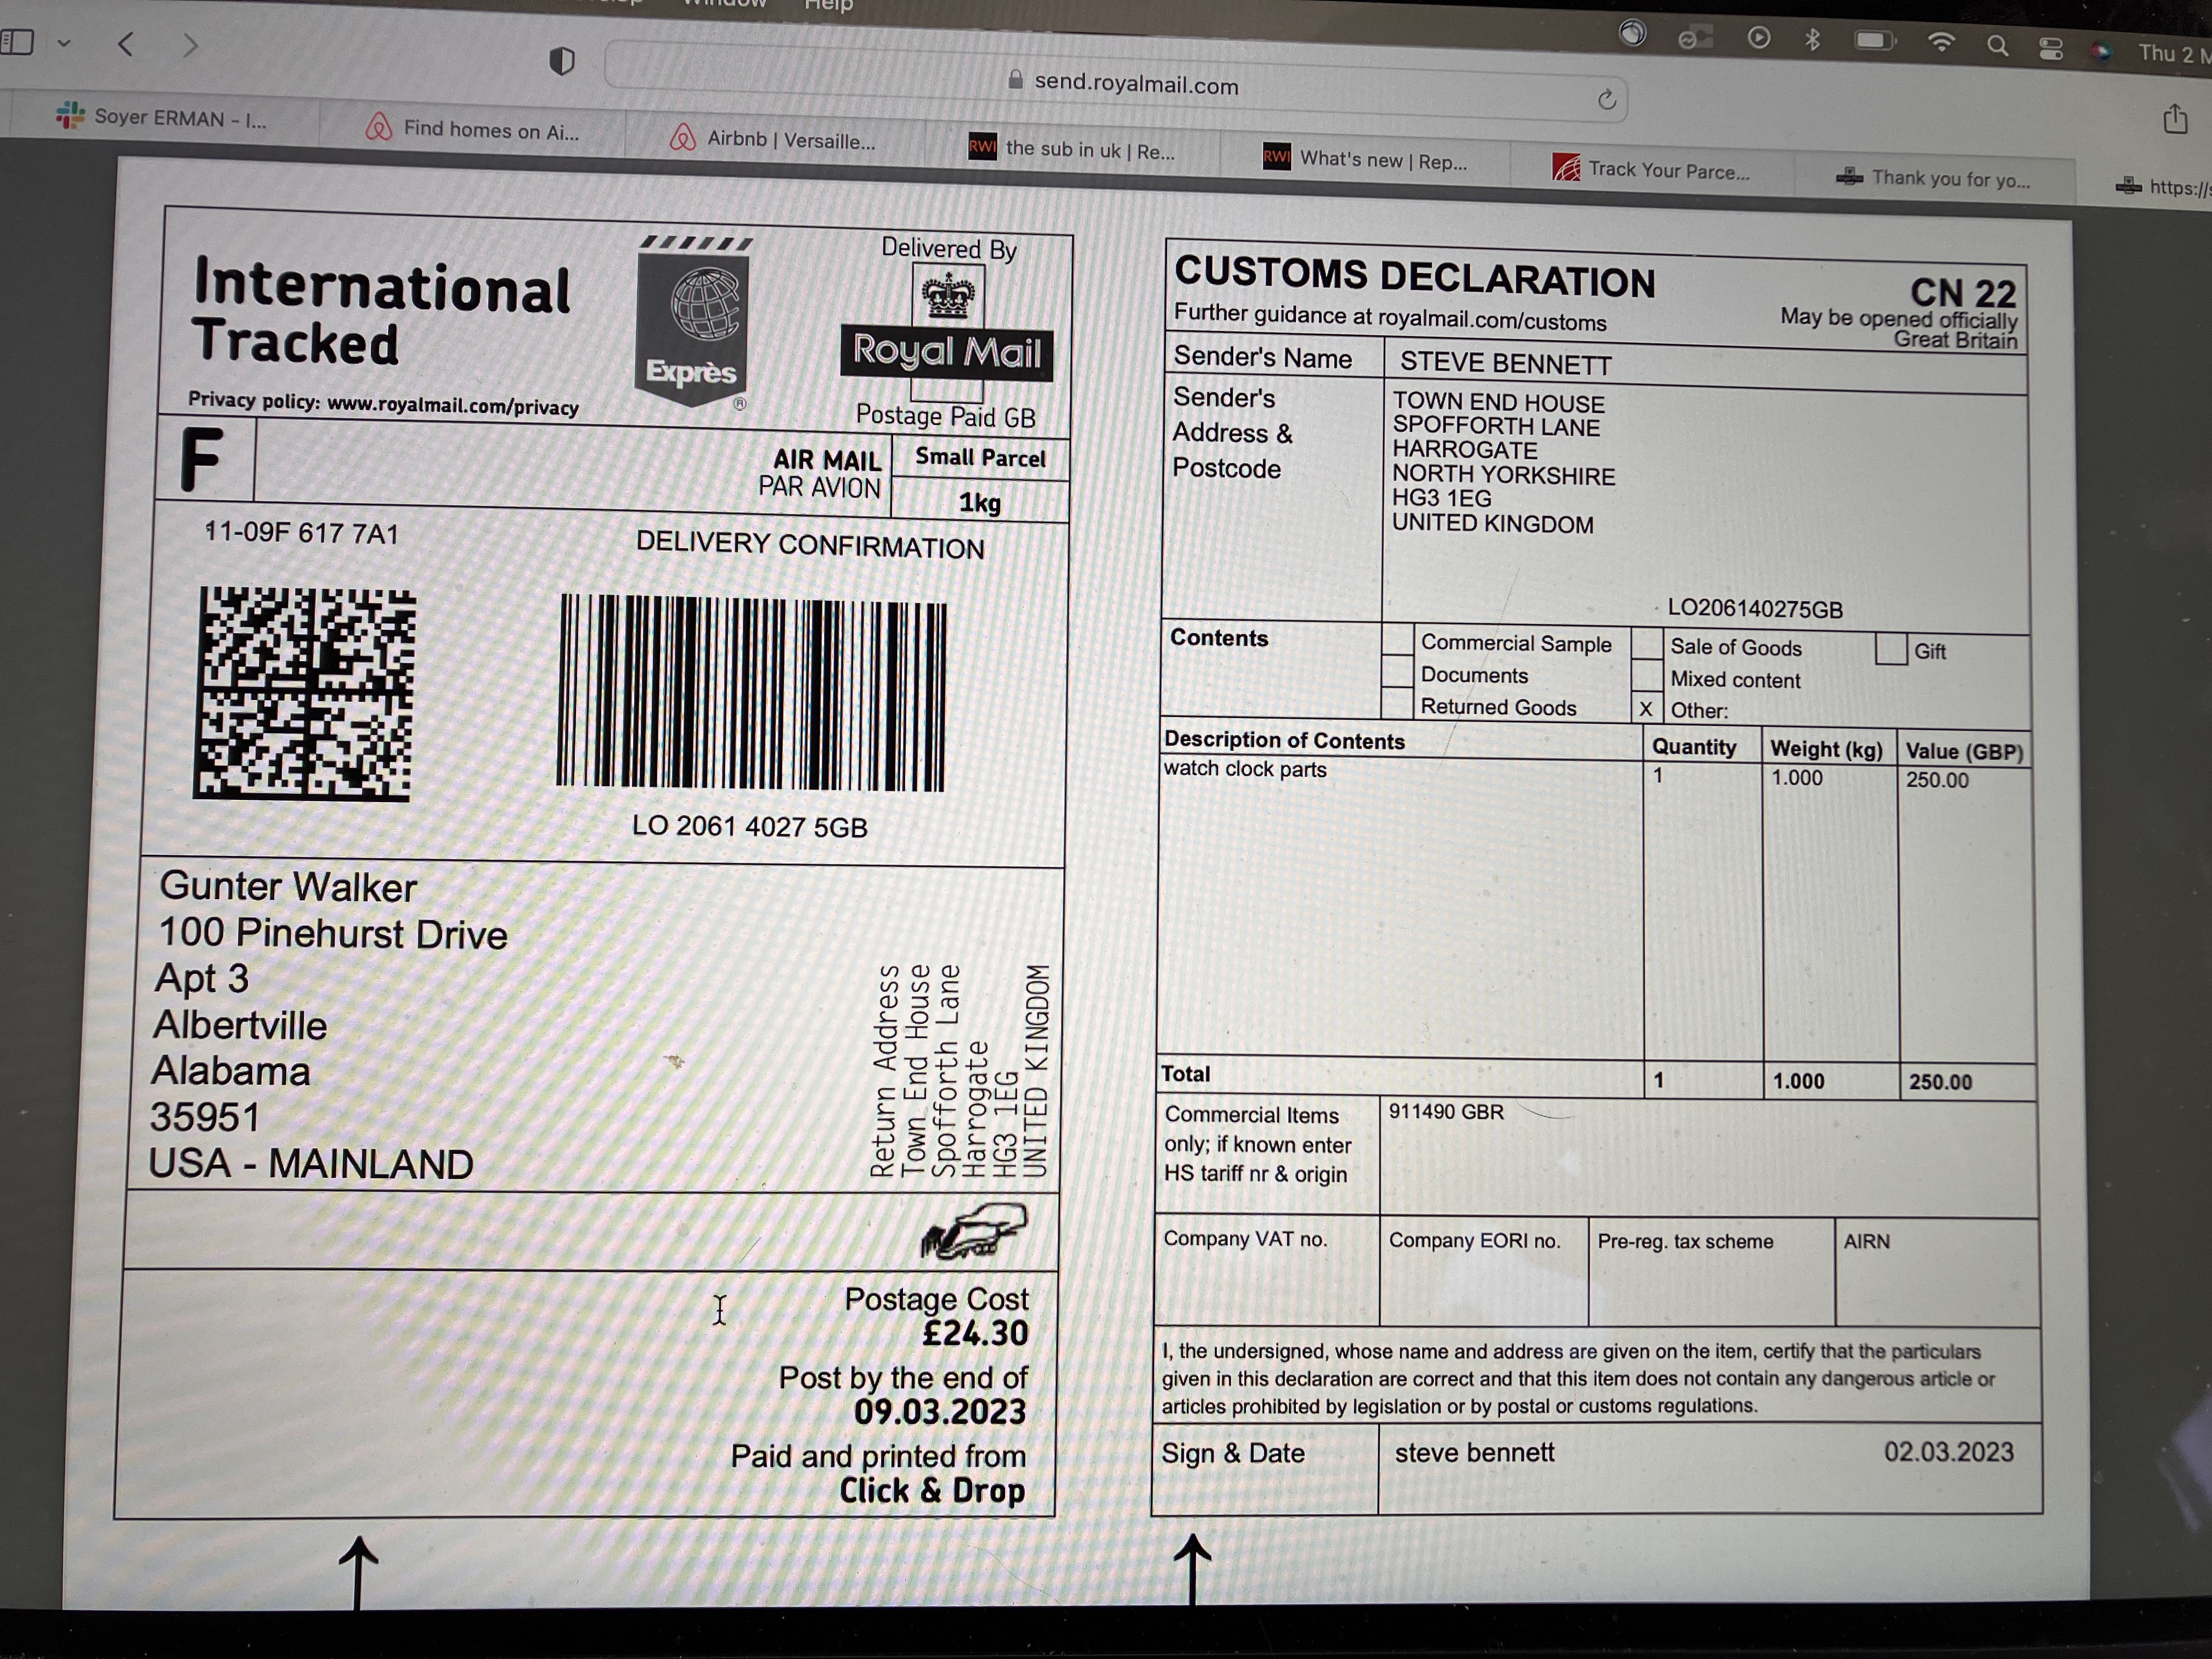Click the Express globe logo
Image resolution: width=2212 pixels, height=1659 pixels.
pos(692,322)
